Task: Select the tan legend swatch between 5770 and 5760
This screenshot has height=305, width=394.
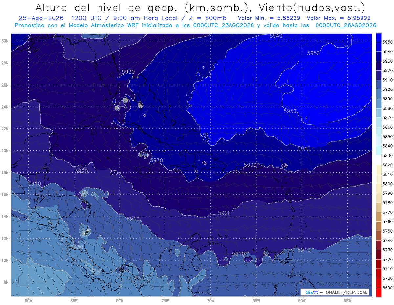Action: tap(379, 216)
